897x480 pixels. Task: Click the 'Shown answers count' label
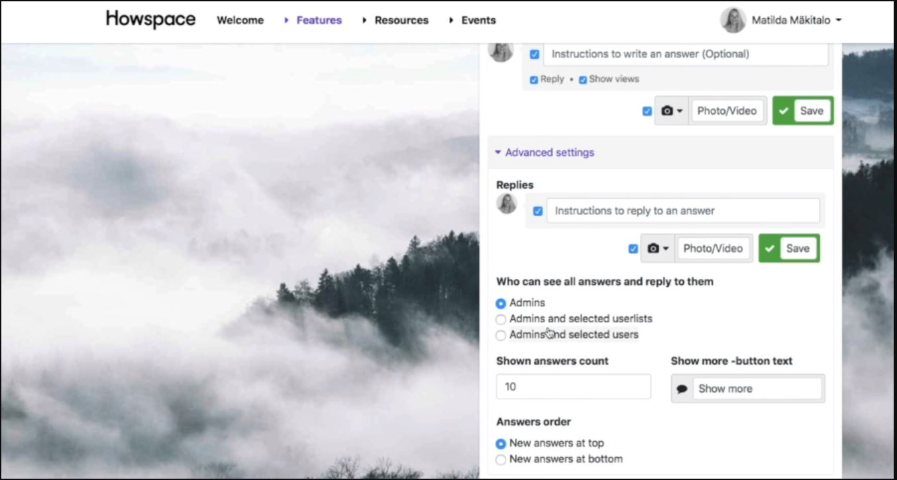point(553,361)
